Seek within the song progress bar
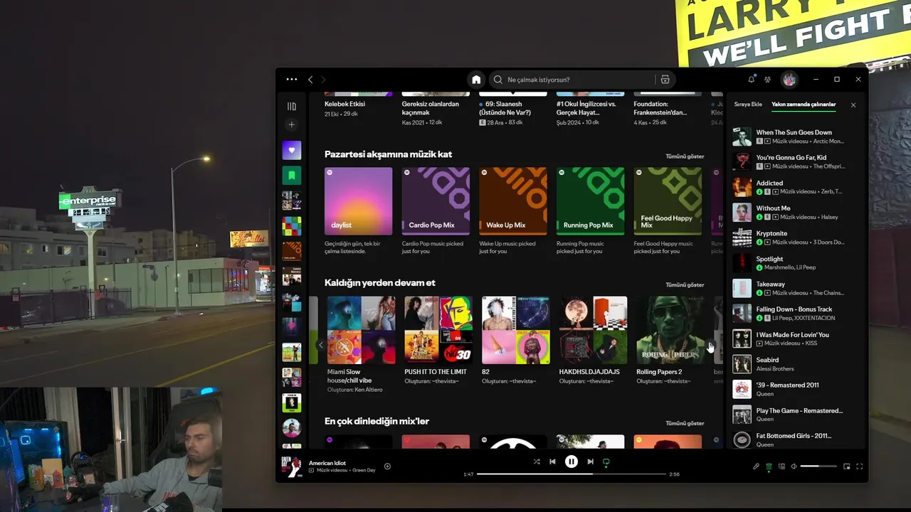 point(571,474)
